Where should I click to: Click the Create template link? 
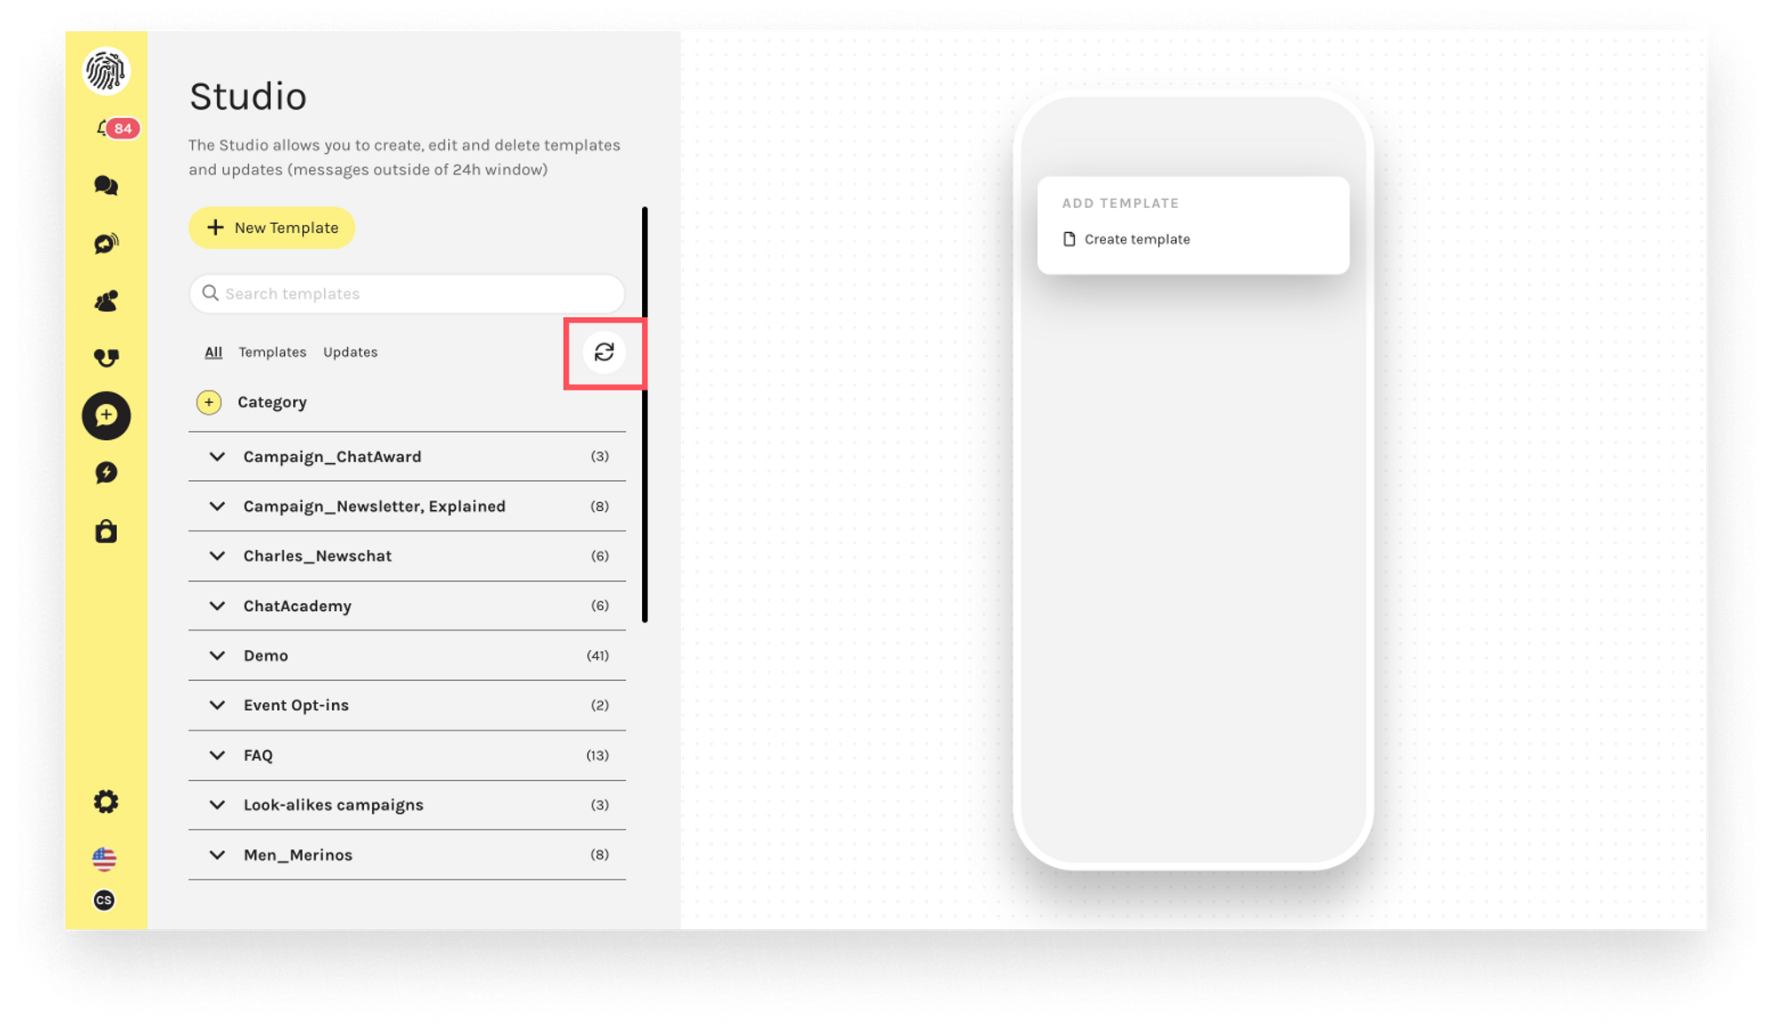1137,239
